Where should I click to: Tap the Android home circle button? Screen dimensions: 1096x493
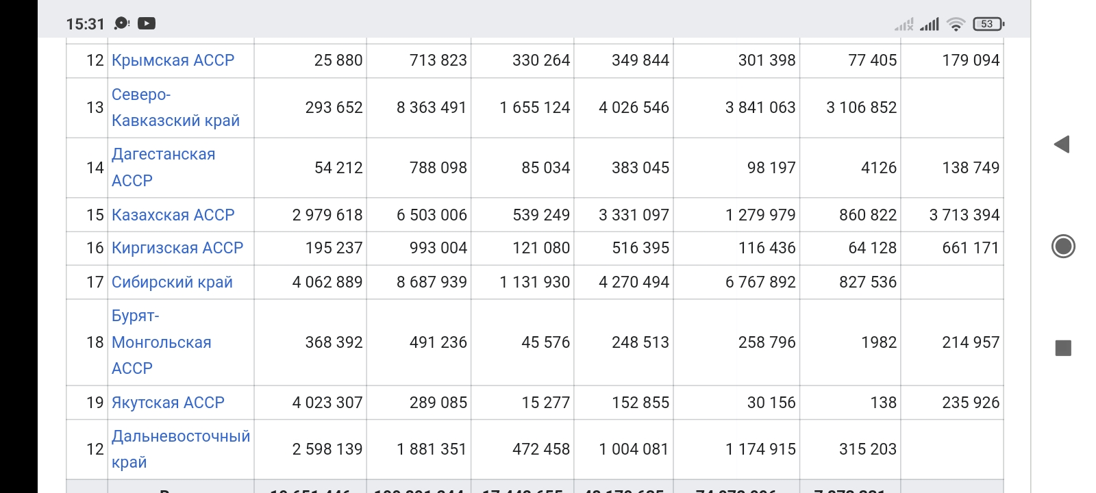[1063, 246]
